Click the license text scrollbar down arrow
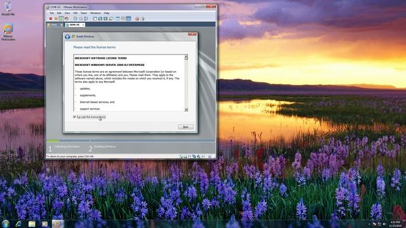The height and width of the screenshot is (228, 406). pos(186,110)
